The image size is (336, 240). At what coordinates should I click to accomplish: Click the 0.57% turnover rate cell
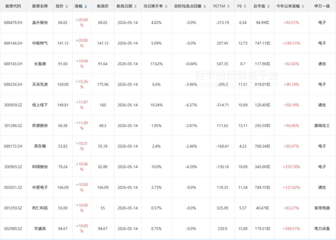156,208
